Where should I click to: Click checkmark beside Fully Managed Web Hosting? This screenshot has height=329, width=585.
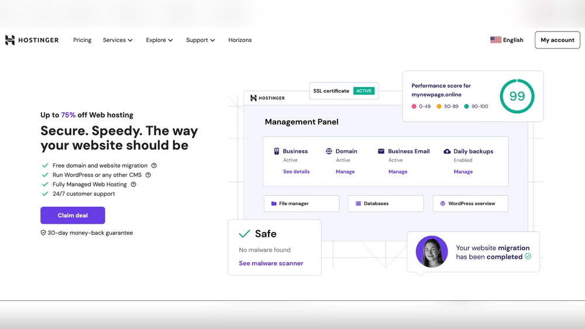45,185
